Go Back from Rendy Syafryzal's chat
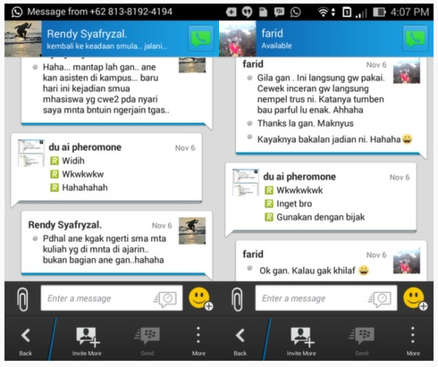The width and height of the screenshot is (438, 367). [26, 341]
